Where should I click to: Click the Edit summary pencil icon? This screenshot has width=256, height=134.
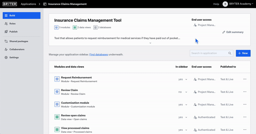pyautogui.click(x=224, y=32)
